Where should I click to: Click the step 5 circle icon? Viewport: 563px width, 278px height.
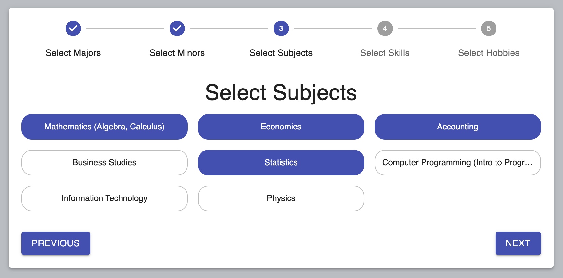point(488,29)
